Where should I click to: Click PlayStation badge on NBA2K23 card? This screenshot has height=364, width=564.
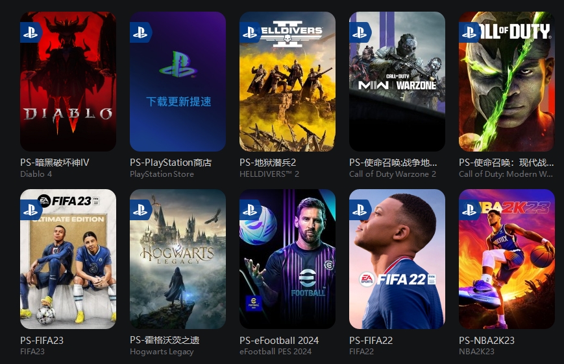[x=470, y=210]
